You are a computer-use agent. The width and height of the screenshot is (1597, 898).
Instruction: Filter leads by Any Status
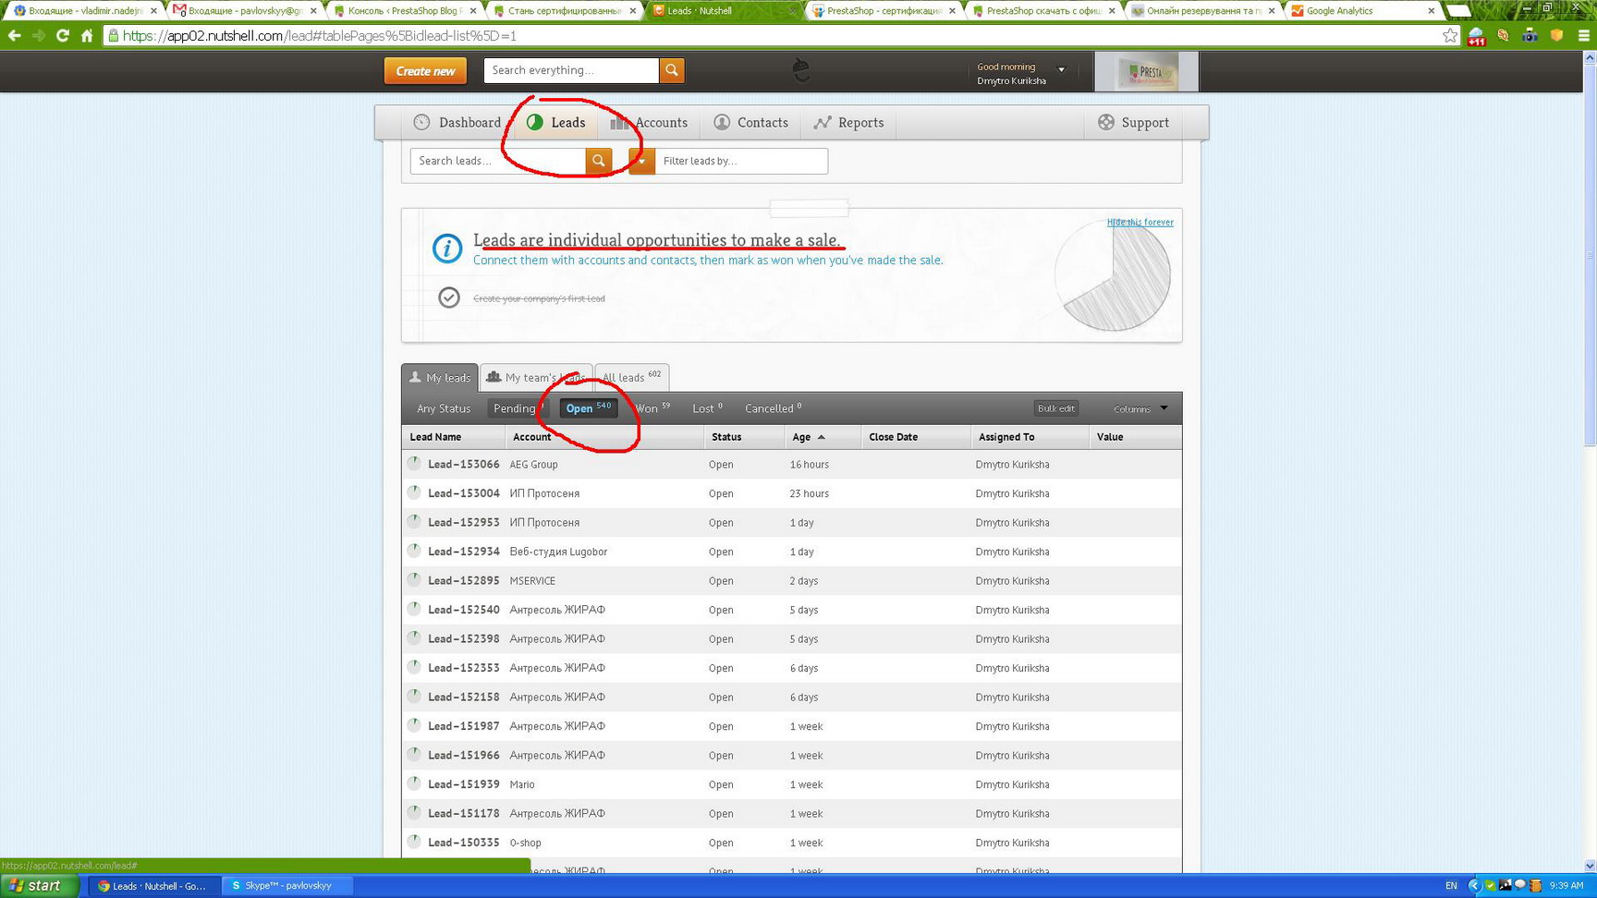click(444, 408)
